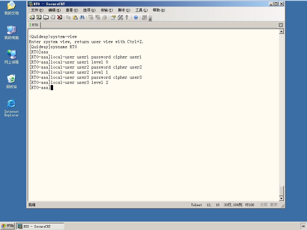Click the terminal scrollbar up arrow
This screenshot has height=230, width=307.
[x=281, y=31]
